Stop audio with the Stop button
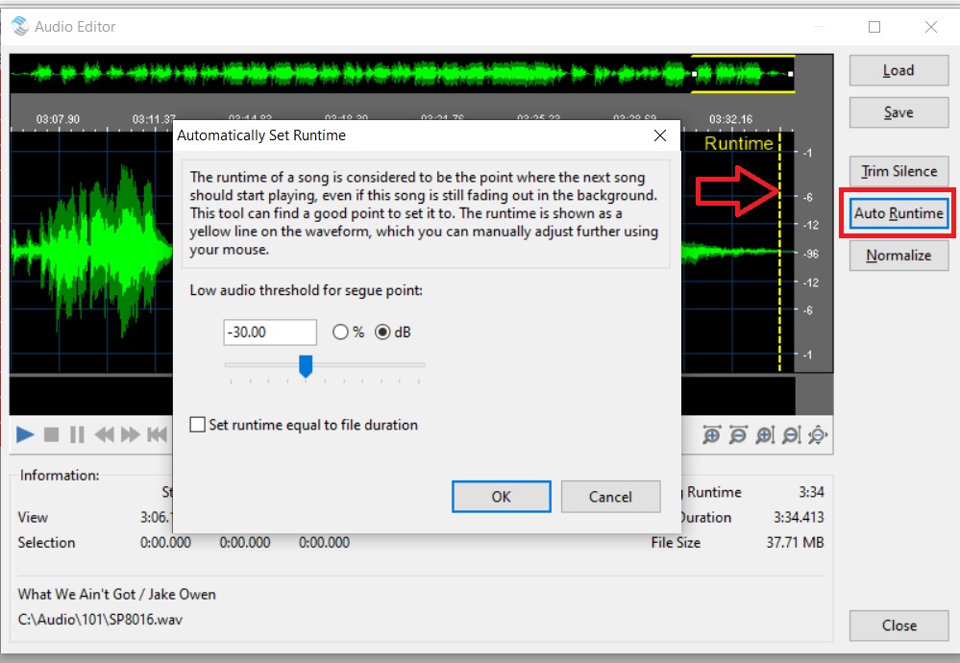 pyautogui.click(x=52, y=435)
